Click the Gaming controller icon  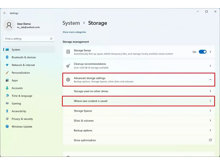7,103
